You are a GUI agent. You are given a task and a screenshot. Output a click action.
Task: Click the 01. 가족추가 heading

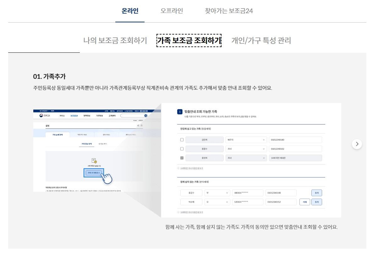[x=49, y=77]
